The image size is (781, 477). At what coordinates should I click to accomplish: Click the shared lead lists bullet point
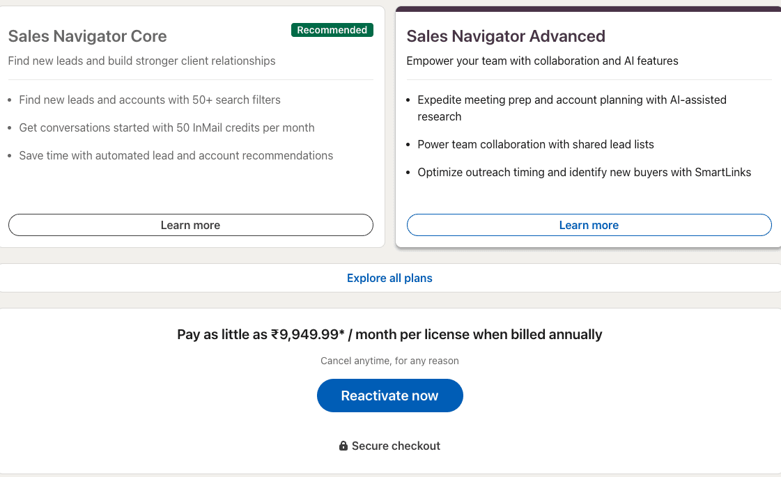535,144
